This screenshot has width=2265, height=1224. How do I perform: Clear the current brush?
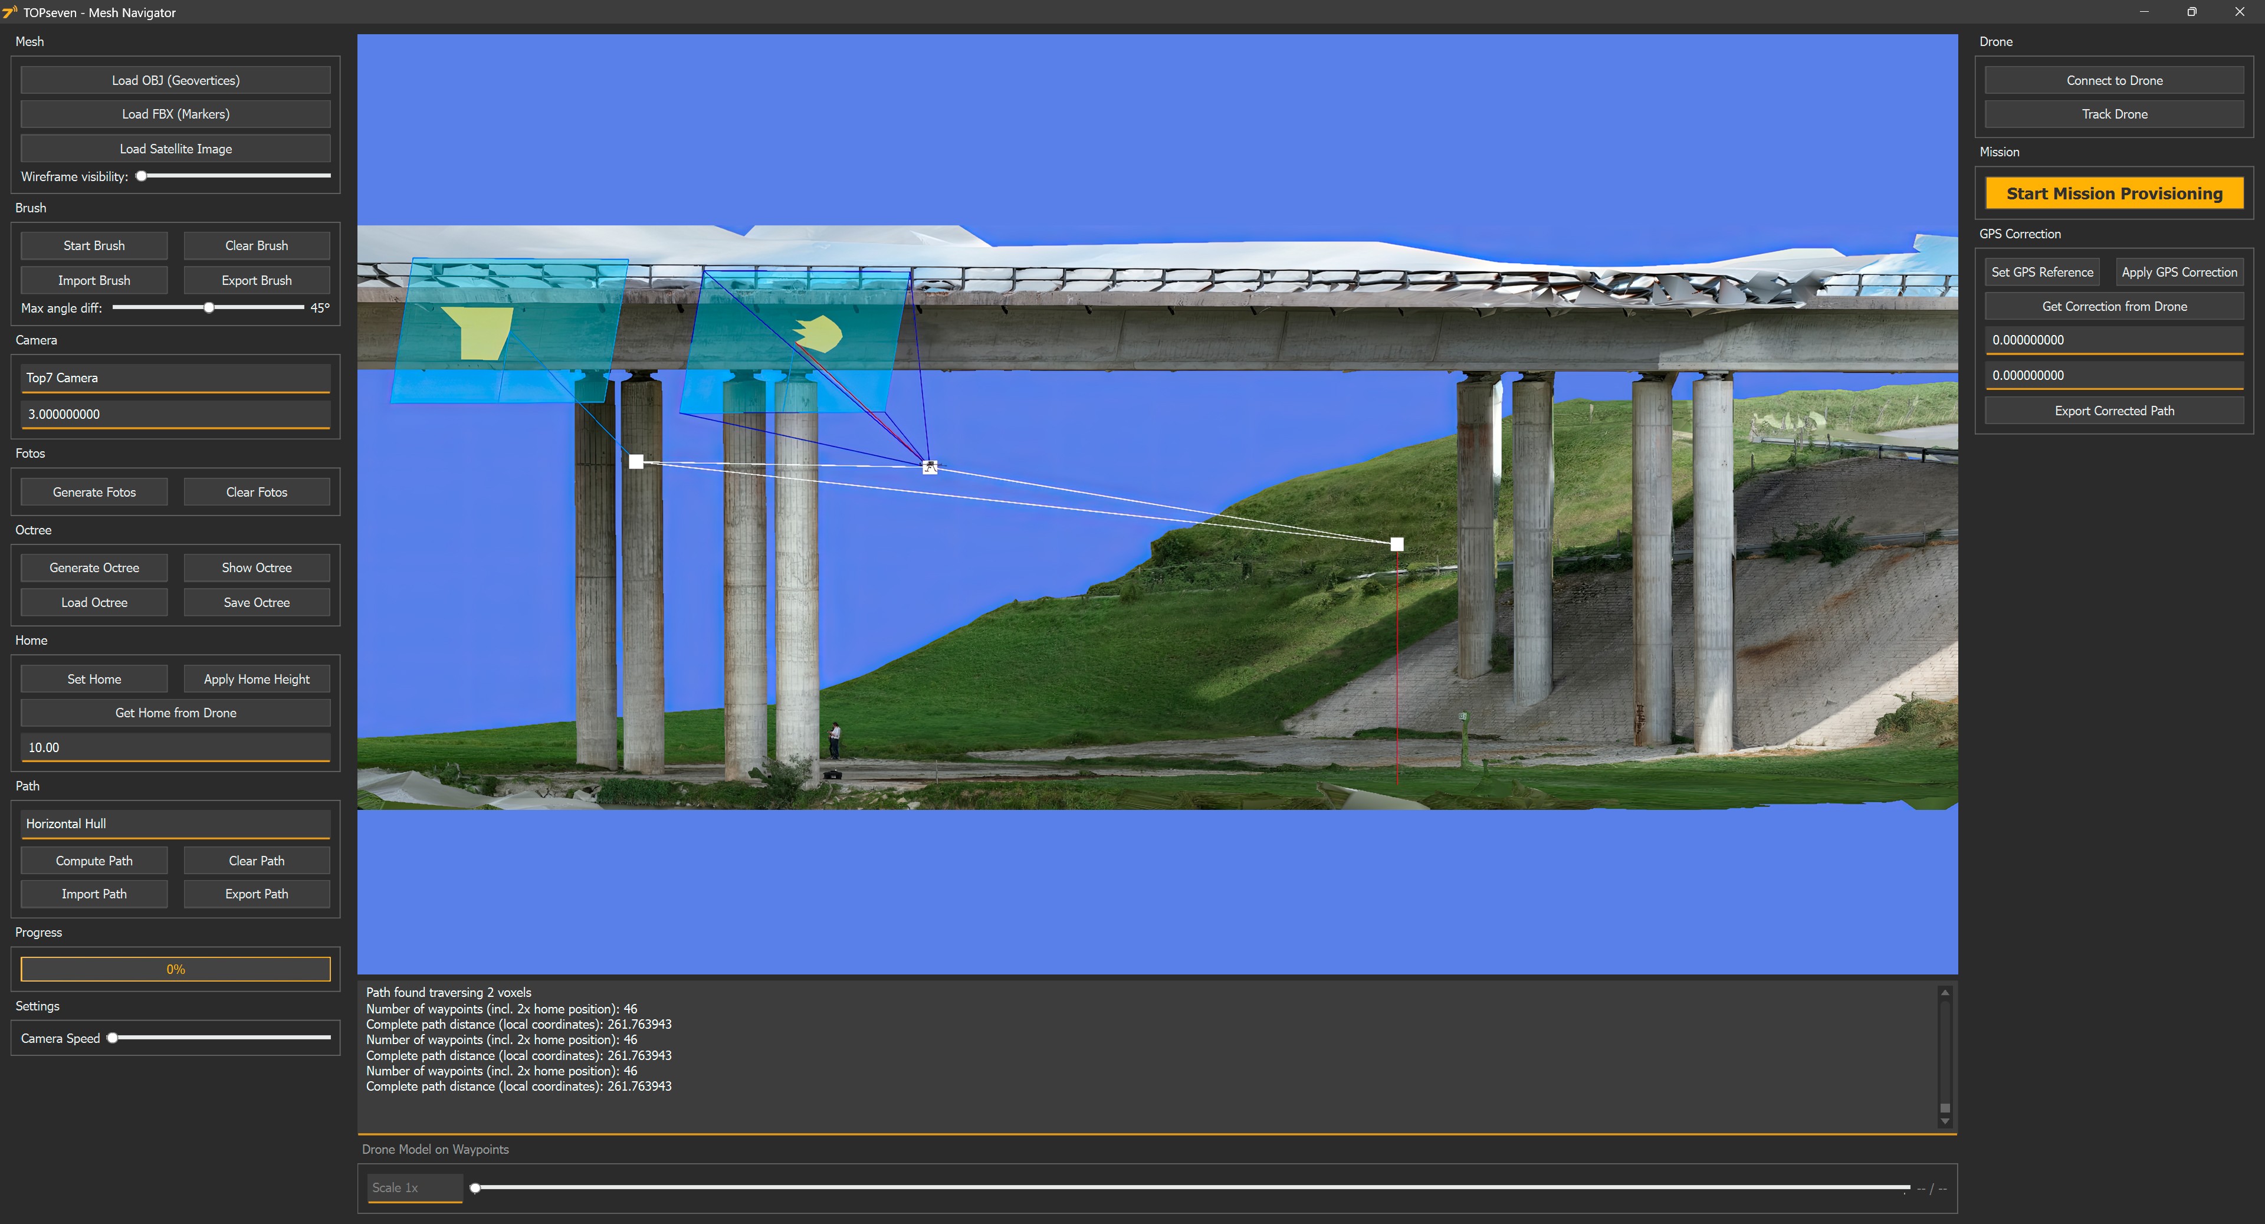[x=256, y=245]
